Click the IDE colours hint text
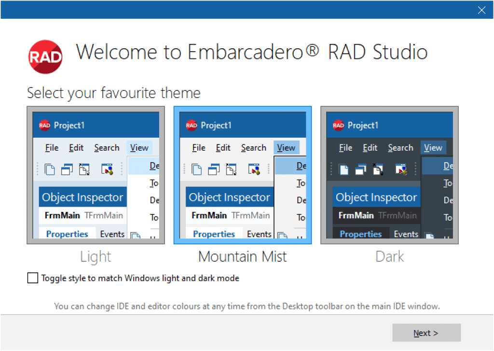This screenshot has height=351, width=494. 247,306
